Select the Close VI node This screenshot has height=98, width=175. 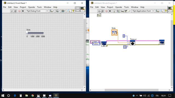pyautogui.click(x=162, y=42)
